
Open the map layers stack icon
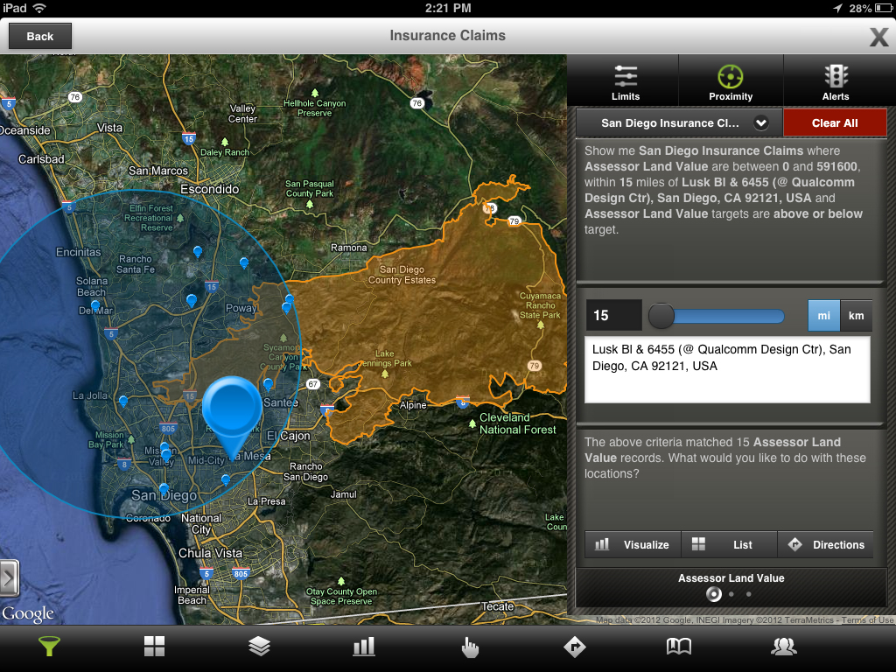[259, 647]
